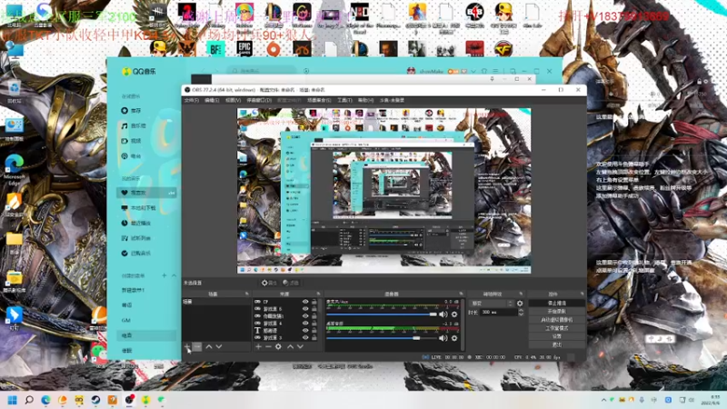Open desktop audio settings gear
The width and height of the screenshot is (727, 409).
pyautogui.click(x=454, y=338)
